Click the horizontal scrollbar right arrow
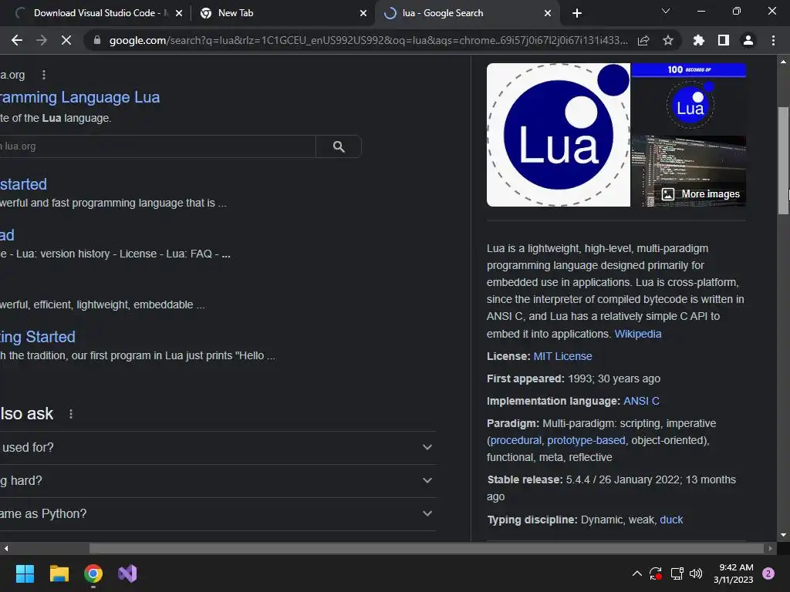This screenshot has height=592, width=790. point(770,548)
